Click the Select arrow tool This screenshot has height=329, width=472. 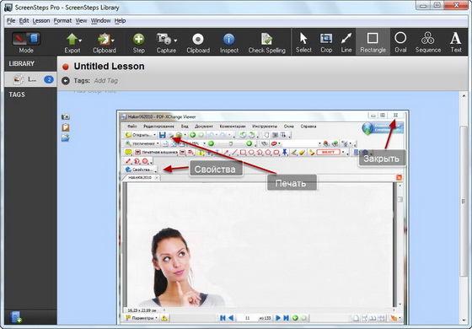tap(303, 42)
